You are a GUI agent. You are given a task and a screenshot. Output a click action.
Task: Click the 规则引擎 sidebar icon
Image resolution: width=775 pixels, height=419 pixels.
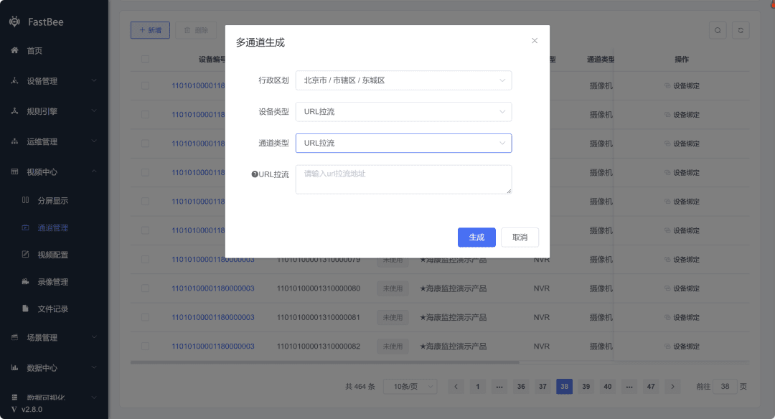point(15,111)
